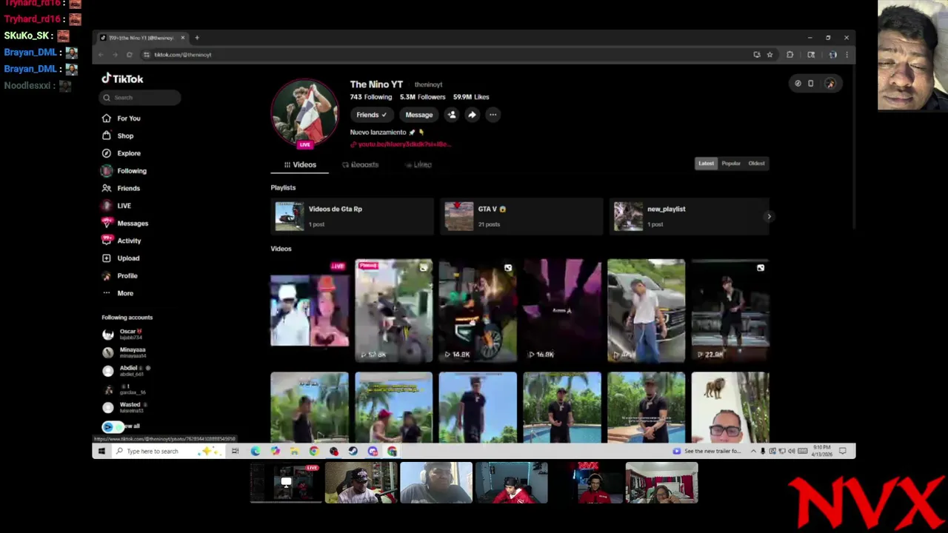This screenshot has height=533, width=948.
Task: Play the video with 14.8K views
Action: click(x=478, y=310)
